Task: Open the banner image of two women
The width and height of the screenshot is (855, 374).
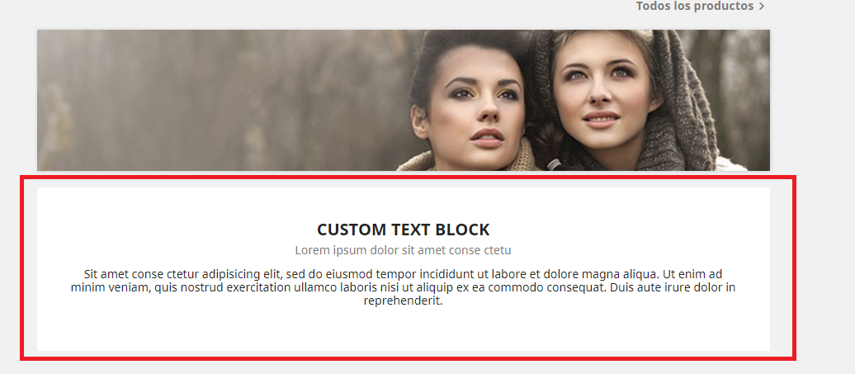Action: tap(404, 101)
